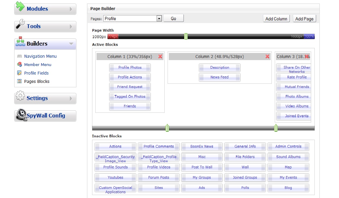Select the File Folders block

pyautogui.click(x=245, y=157)
